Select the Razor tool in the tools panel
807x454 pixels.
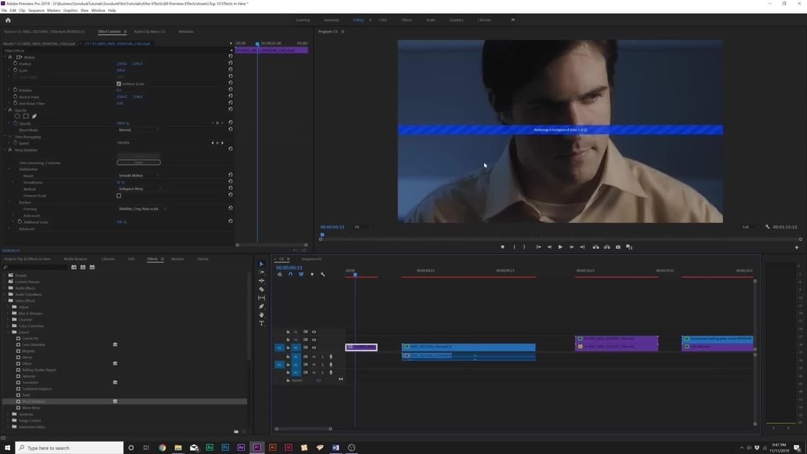tap(262, 289)
